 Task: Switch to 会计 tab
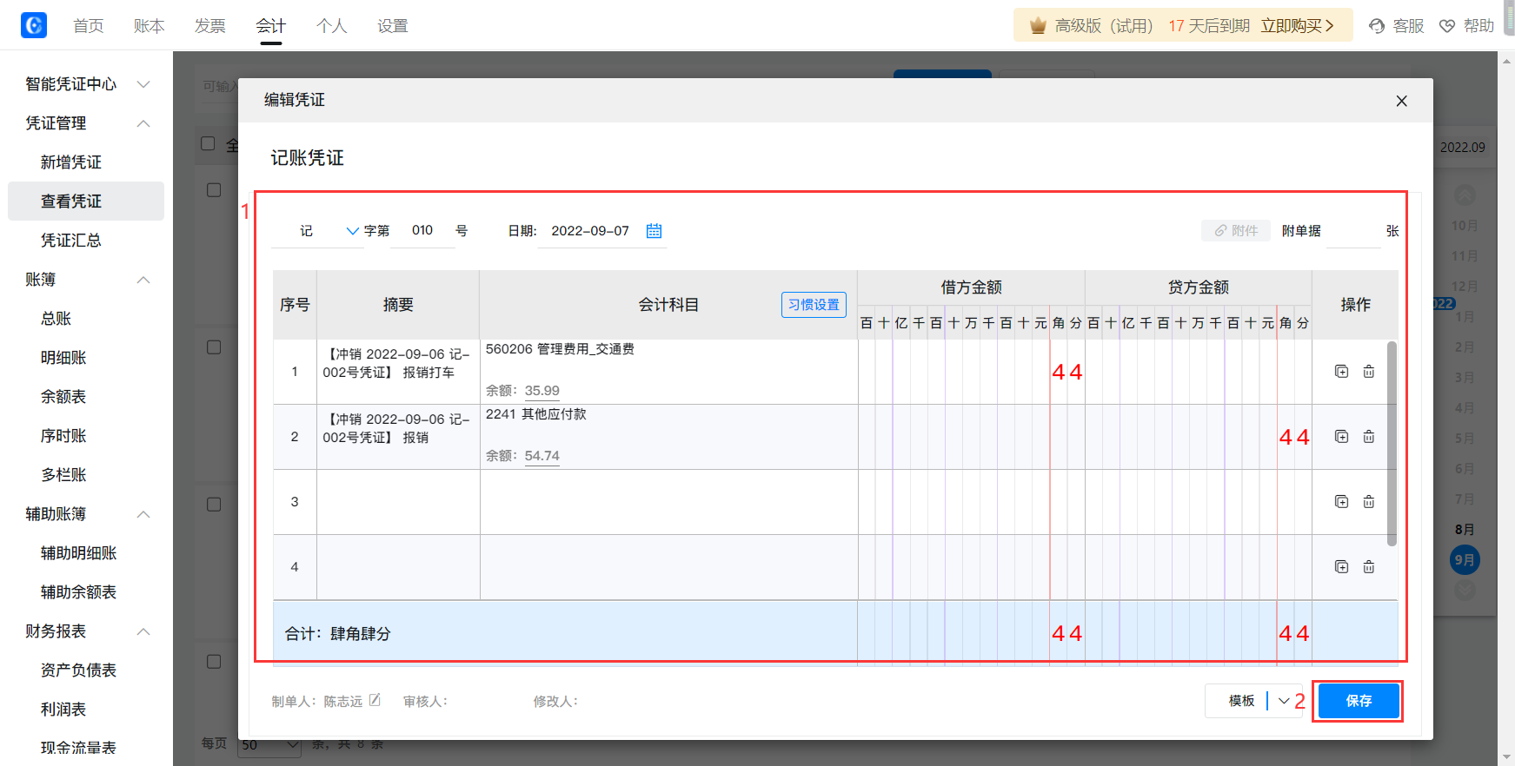[271, 26]
